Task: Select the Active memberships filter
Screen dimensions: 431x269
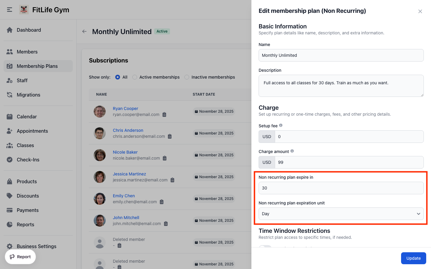Action: coord(135,77)
